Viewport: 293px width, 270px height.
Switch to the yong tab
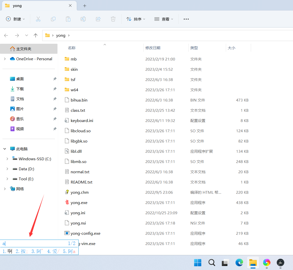39,5
